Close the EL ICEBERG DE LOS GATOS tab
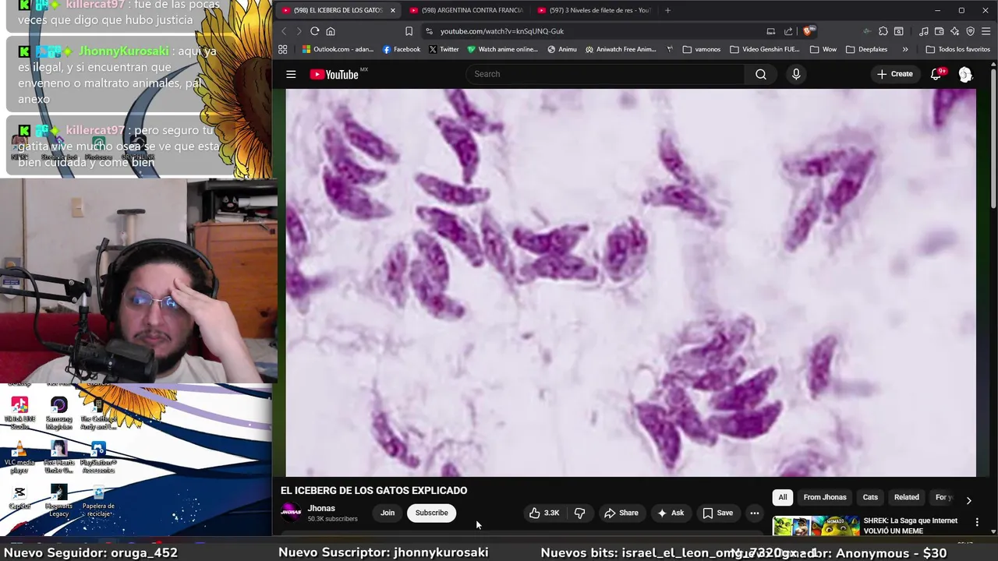 pos(392,10)
